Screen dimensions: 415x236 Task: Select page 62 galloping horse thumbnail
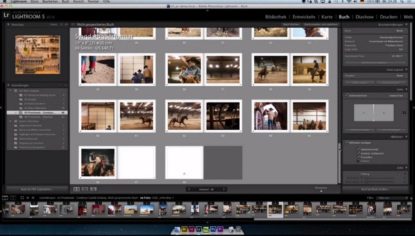click(184, 116)
